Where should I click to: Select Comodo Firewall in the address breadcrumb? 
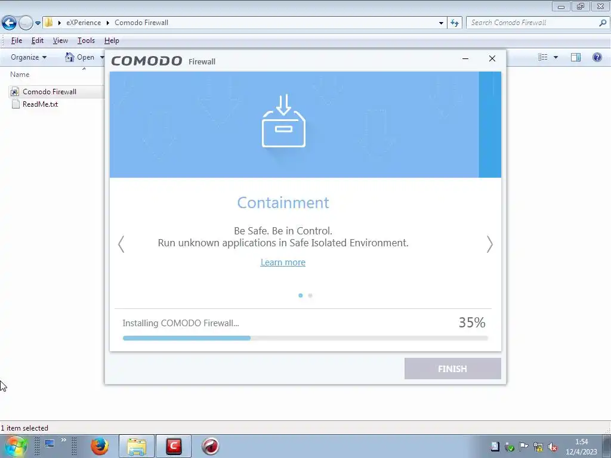pyautogui.click(x=141, y=23)
